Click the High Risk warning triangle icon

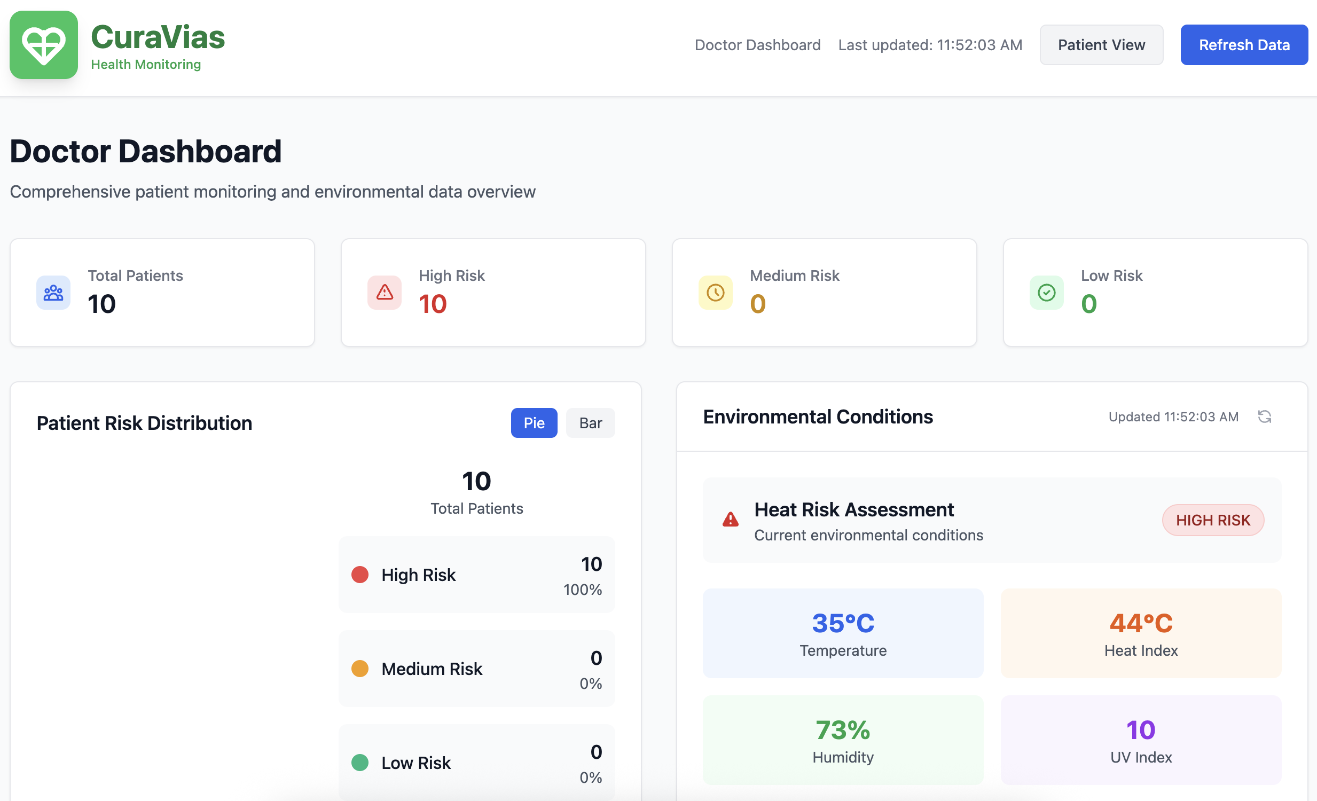tap(385, 292)
